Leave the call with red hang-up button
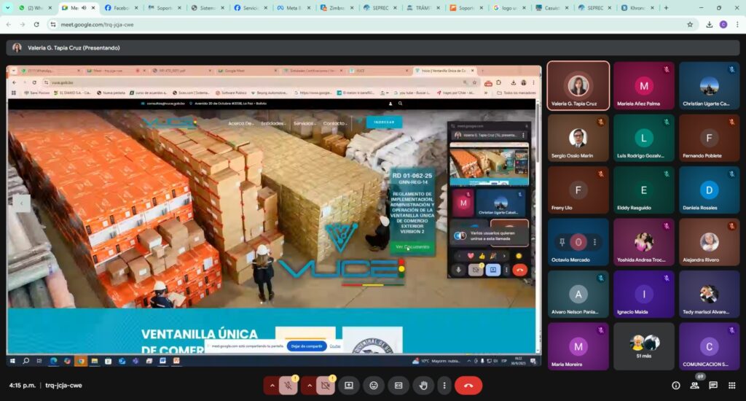Screen dimensions: 746x401 pyautogui.click(x=468, y=385)
